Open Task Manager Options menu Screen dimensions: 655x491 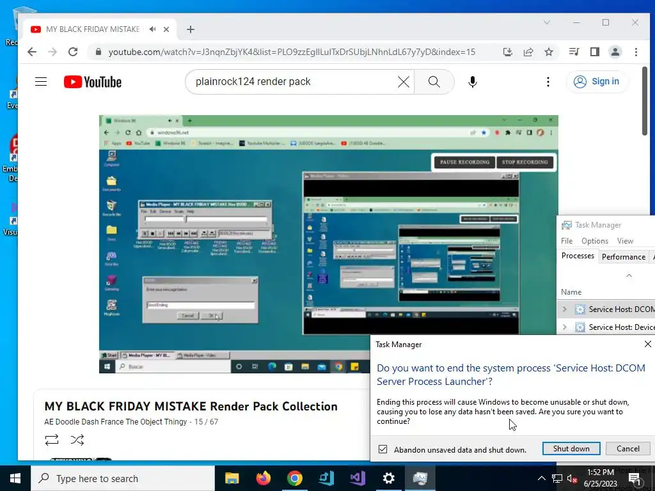pos(594,241)
